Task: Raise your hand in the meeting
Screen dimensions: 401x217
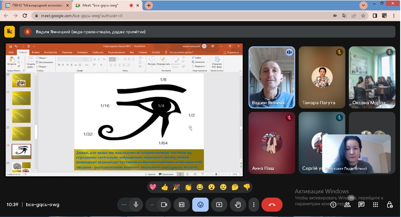Action: 238,205
